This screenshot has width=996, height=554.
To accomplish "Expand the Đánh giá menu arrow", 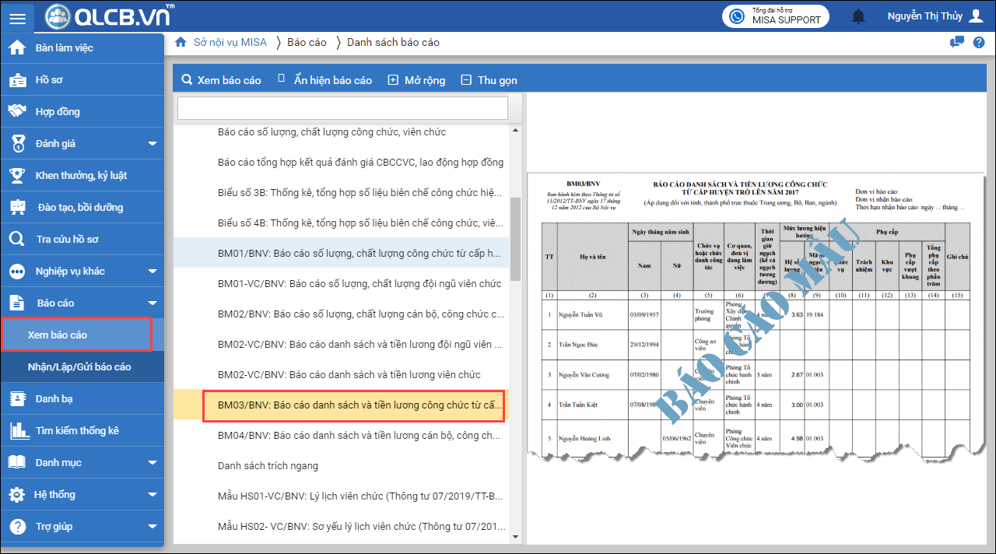I will coord(153,144).
